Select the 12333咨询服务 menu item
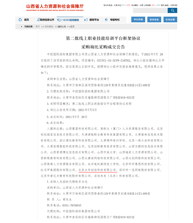The image size is (193, 223). [x=71, y=20]
